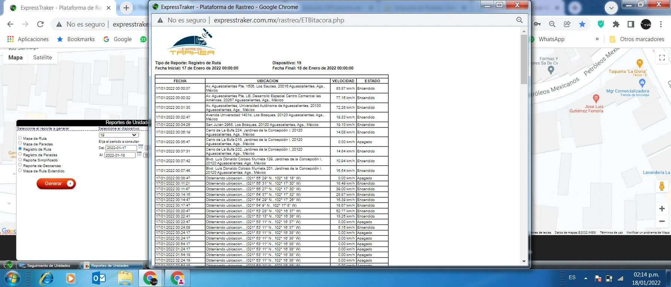Viewport: 671px width, 287px height.
Task: Click the Al date field 2022-01-18
Action: click(120, 155)
